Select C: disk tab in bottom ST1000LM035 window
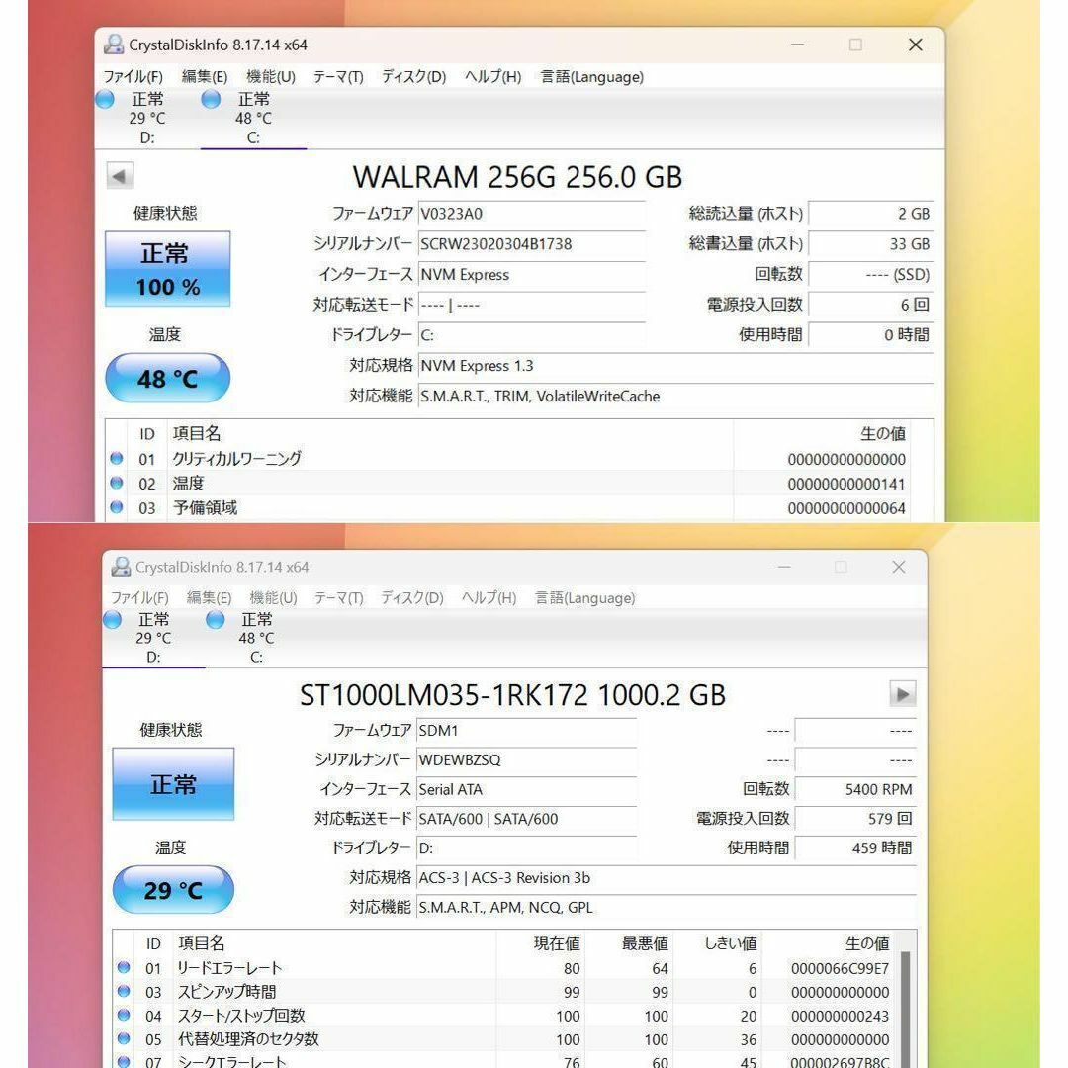This screenshot has width=1068, height=1068. [x=256, y=638]
